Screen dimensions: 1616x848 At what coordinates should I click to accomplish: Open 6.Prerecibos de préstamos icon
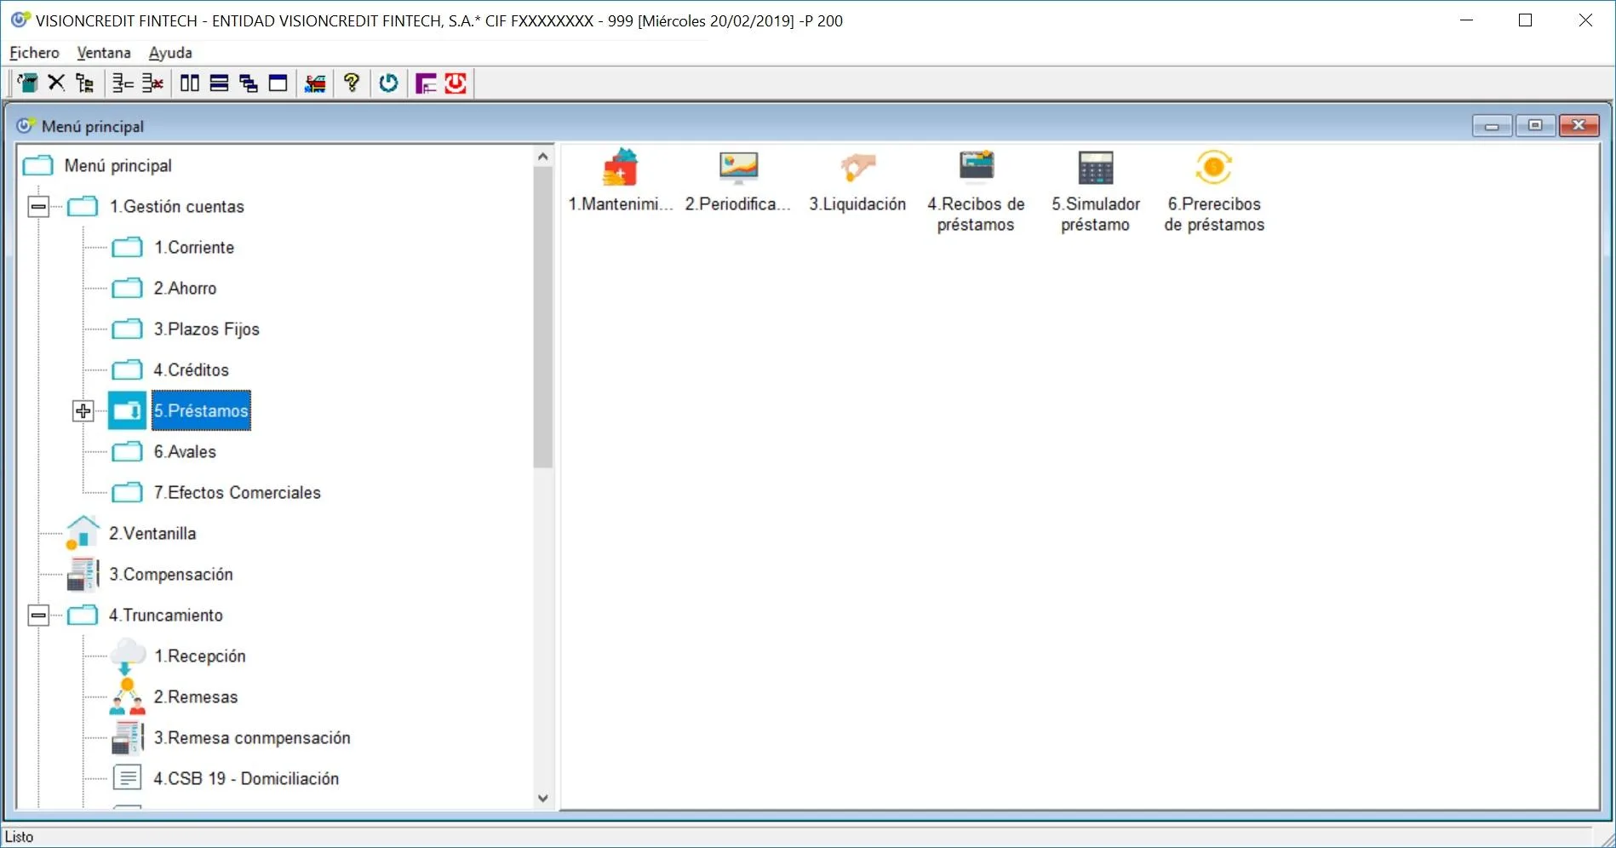click(1214, 168)
